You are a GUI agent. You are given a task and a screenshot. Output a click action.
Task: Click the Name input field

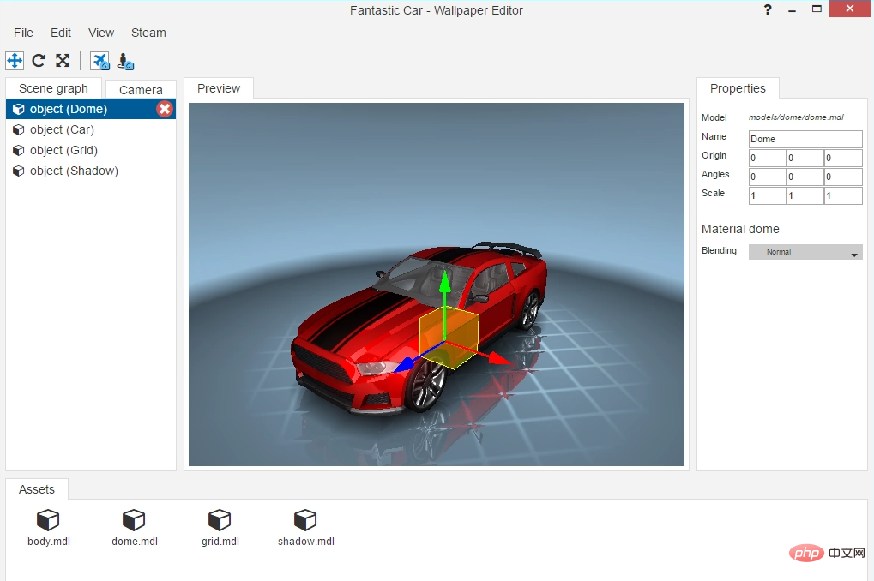coord(805,139)
